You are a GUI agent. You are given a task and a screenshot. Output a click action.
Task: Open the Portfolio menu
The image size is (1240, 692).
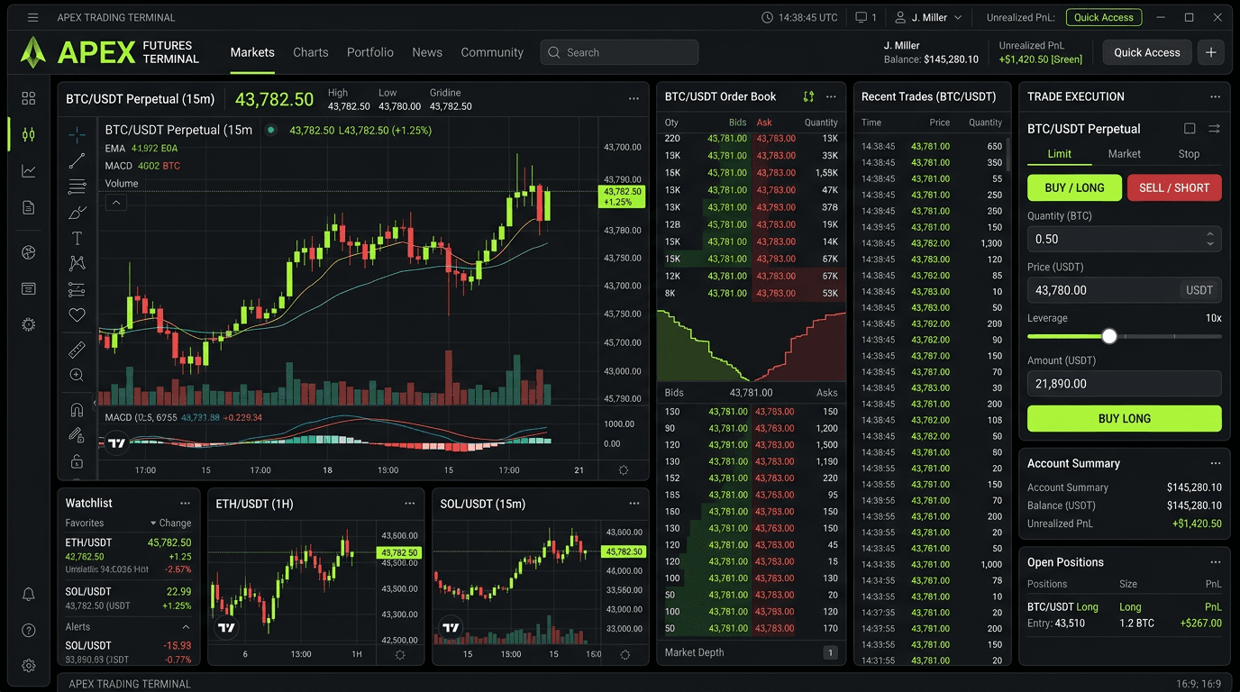click(x=369, y=52)
